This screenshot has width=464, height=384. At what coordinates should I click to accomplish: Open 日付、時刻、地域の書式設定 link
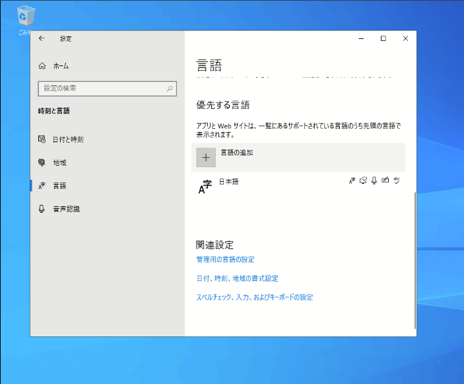[238, 278]
